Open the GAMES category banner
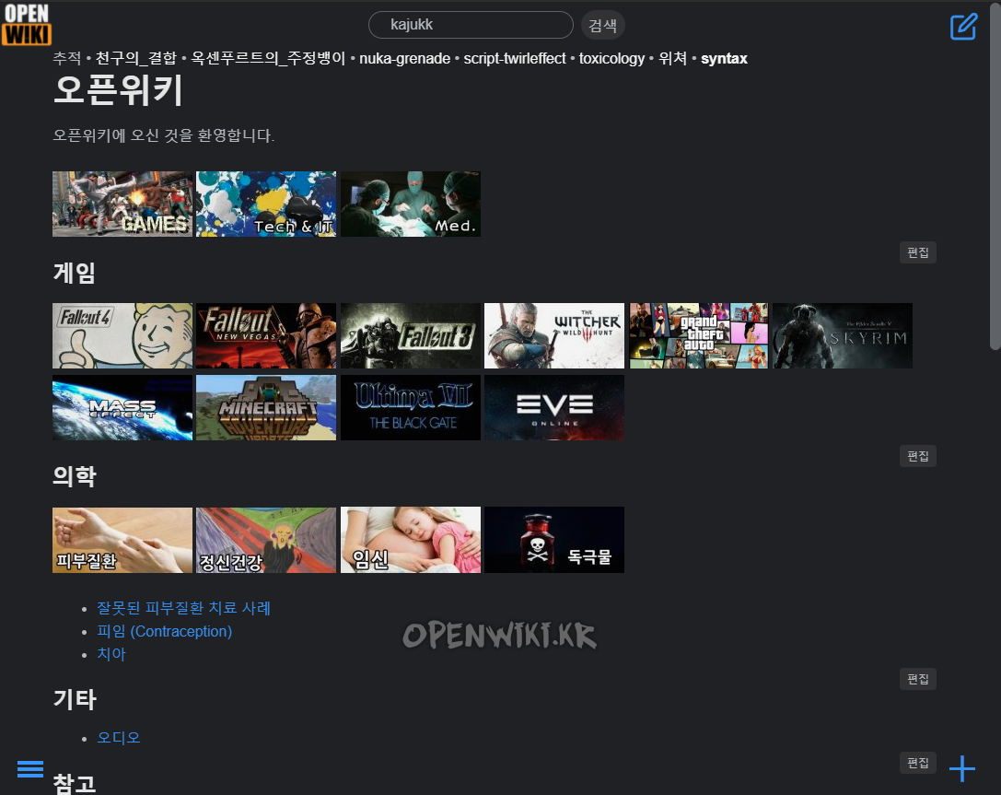 [x=122, y=204]
